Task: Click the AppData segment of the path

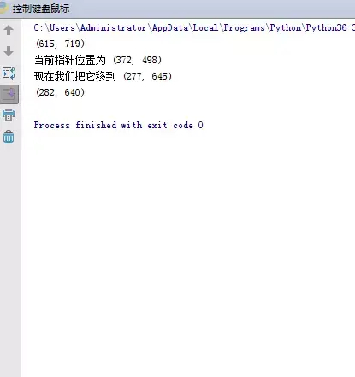Action: tap(170, 28)
